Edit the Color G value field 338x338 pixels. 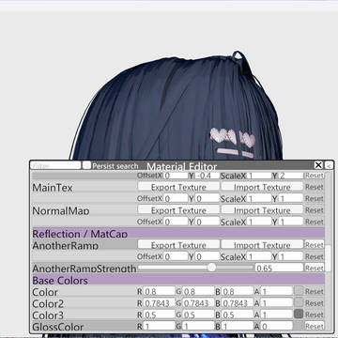pyautogui.click(x=198, y=291)
